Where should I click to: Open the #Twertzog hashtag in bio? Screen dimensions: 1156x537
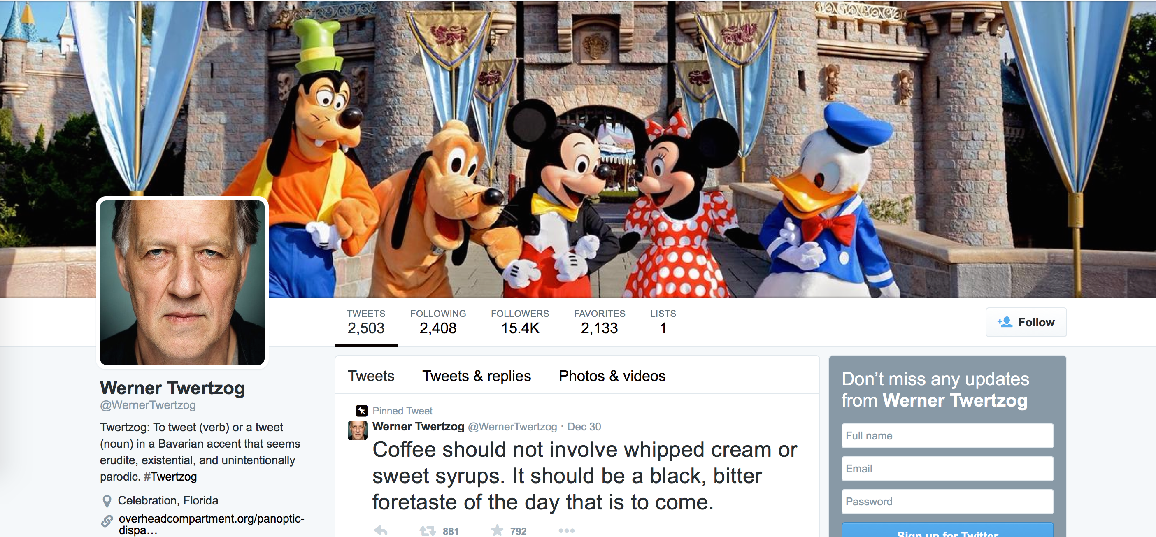coord(170,477)
